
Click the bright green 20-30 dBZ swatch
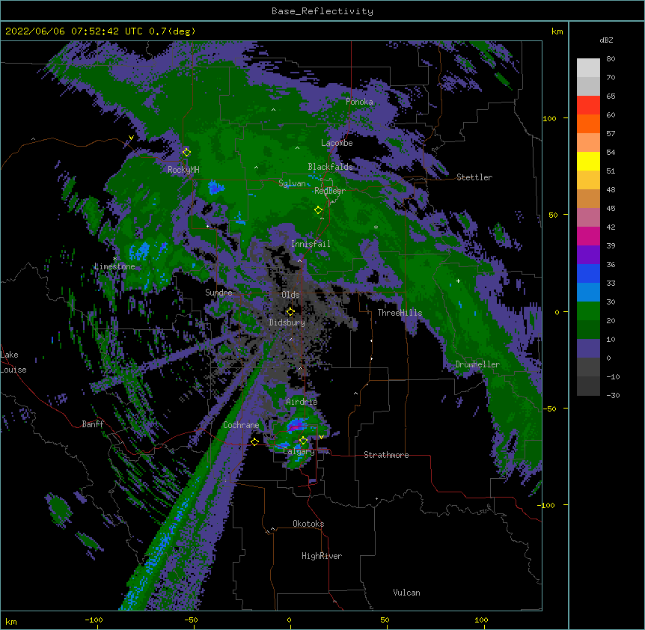click(x=588, y=311)
